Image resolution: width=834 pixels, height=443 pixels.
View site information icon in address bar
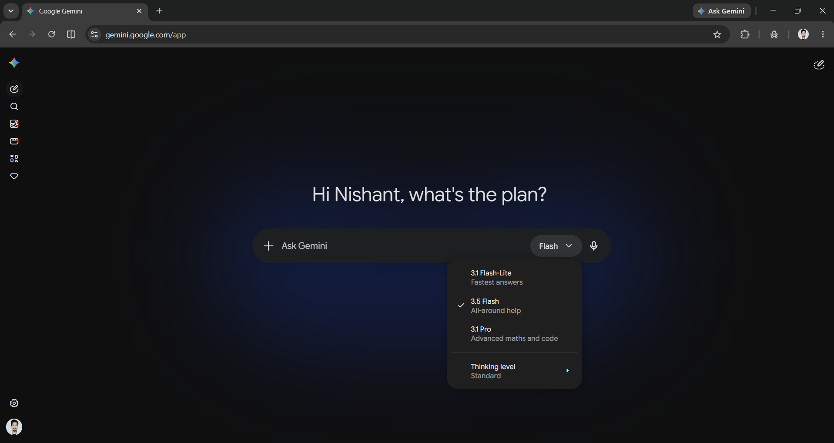[x=94, y=34]
